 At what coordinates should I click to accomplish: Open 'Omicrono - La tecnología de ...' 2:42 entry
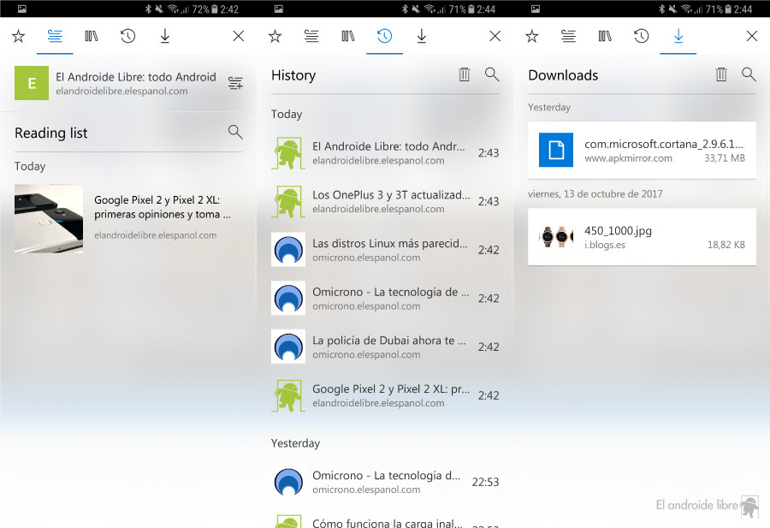[385, 298]
